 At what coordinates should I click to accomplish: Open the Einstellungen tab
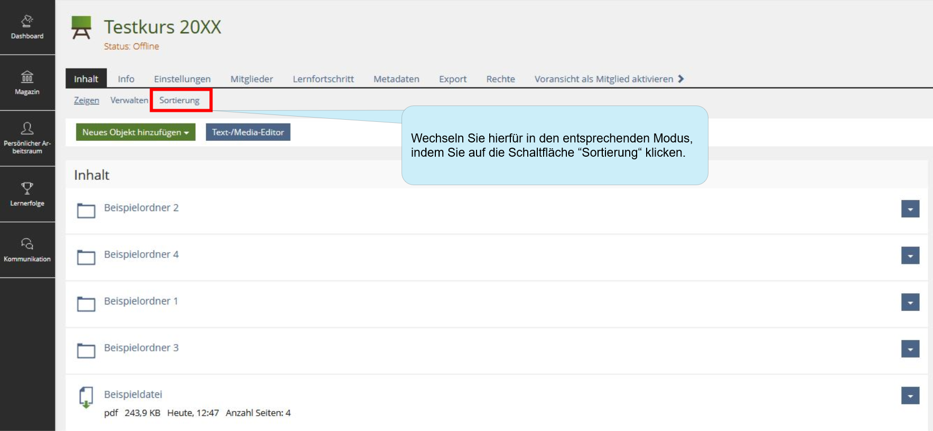click(x=182, y=79)
